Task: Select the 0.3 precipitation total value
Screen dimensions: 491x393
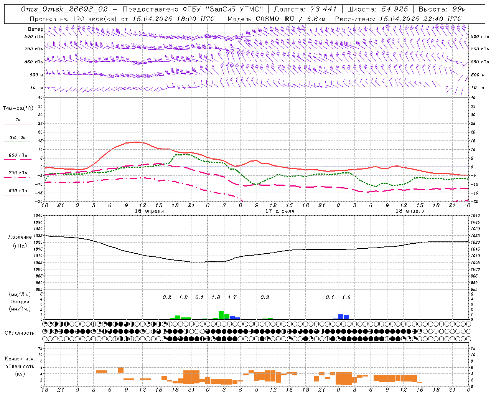Action: pos(265,297)
